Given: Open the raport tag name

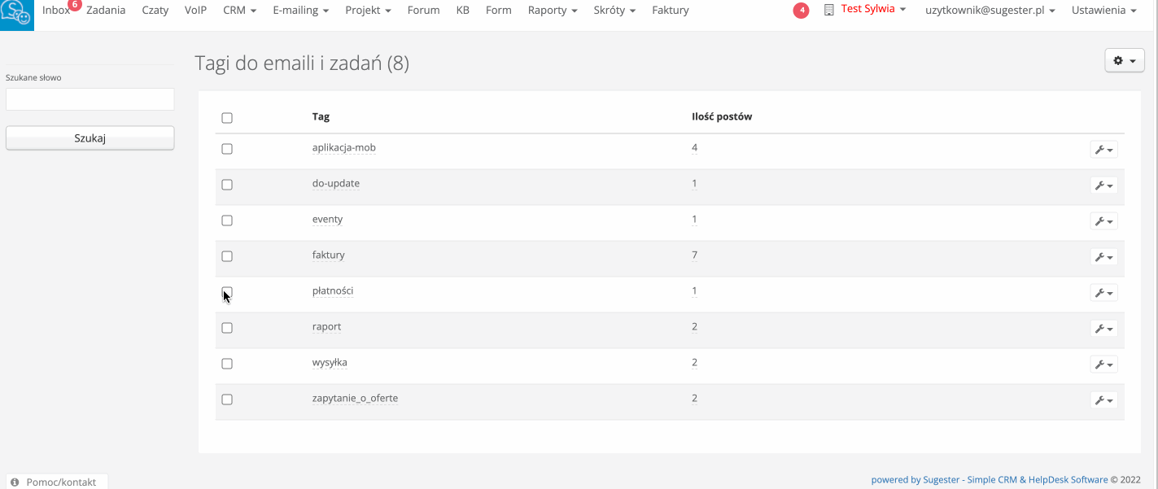Looking at the screenshot, I should point(327,327).
